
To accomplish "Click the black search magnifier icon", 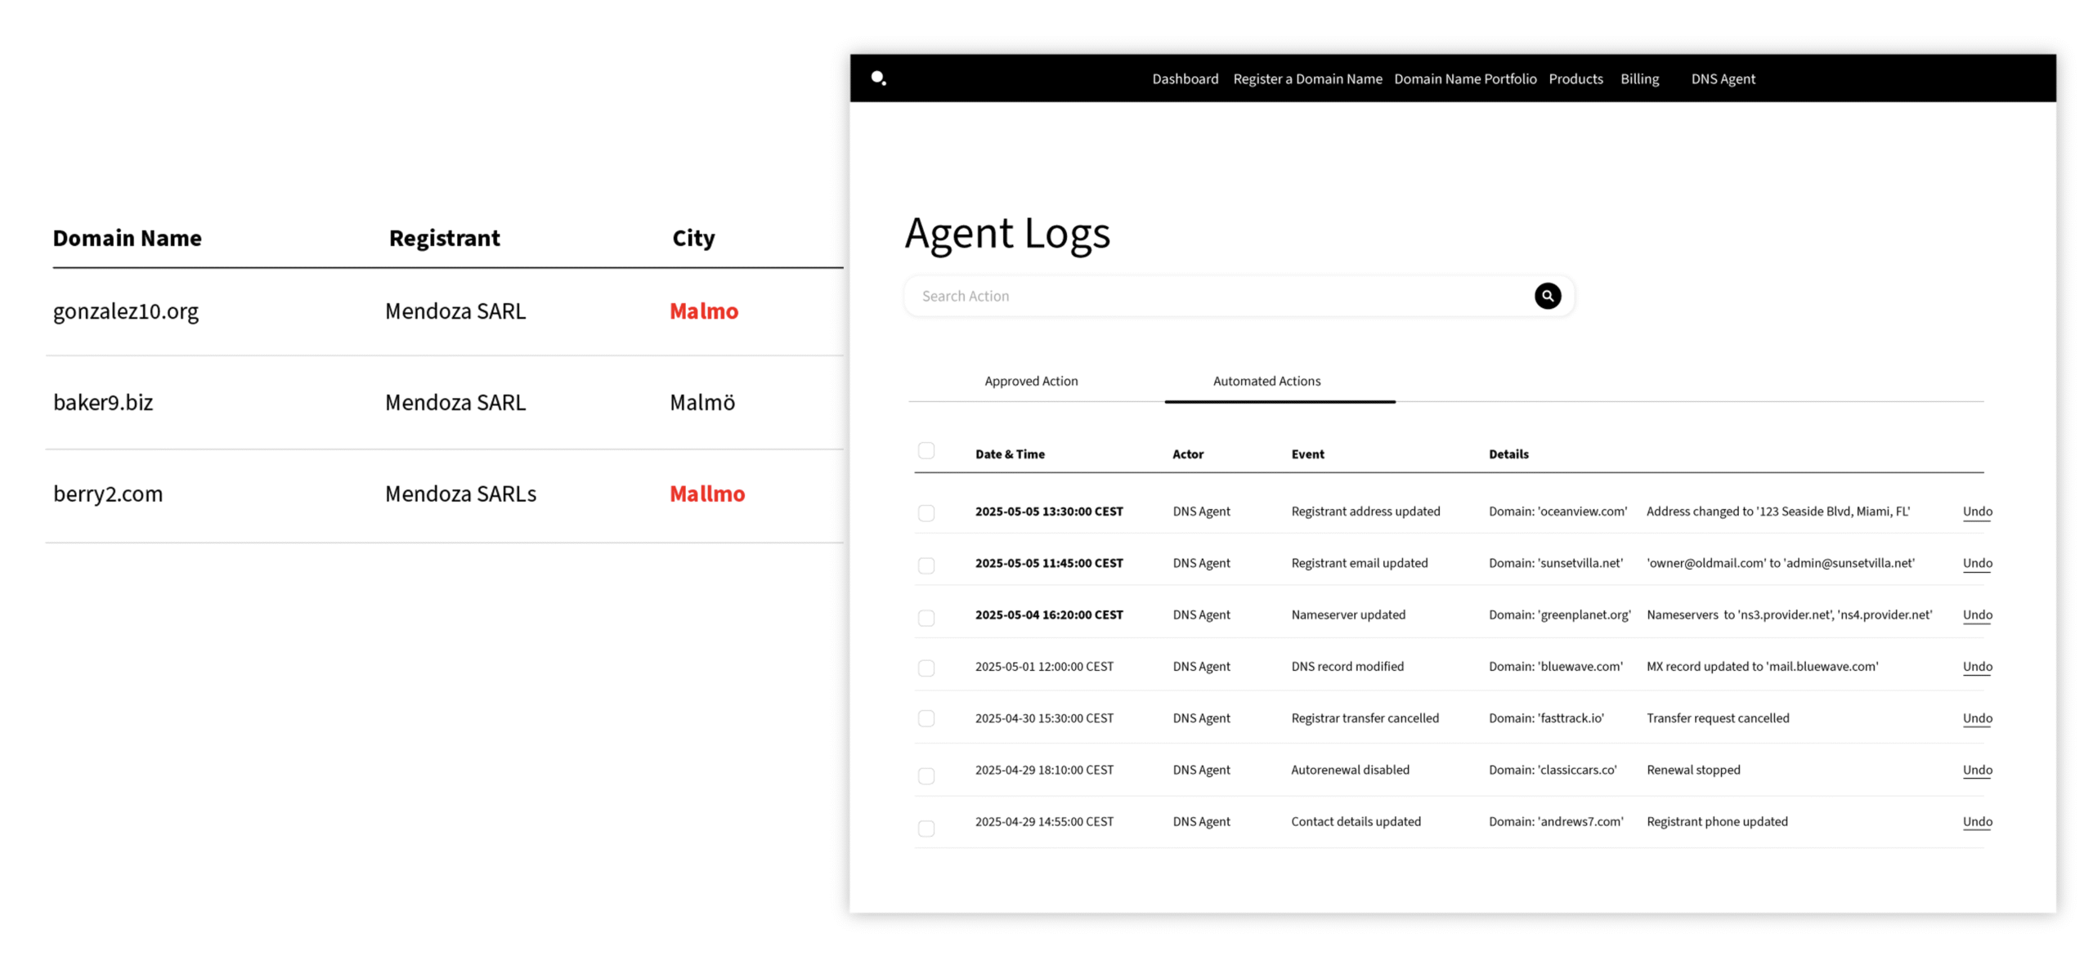I will point(1547,296).
